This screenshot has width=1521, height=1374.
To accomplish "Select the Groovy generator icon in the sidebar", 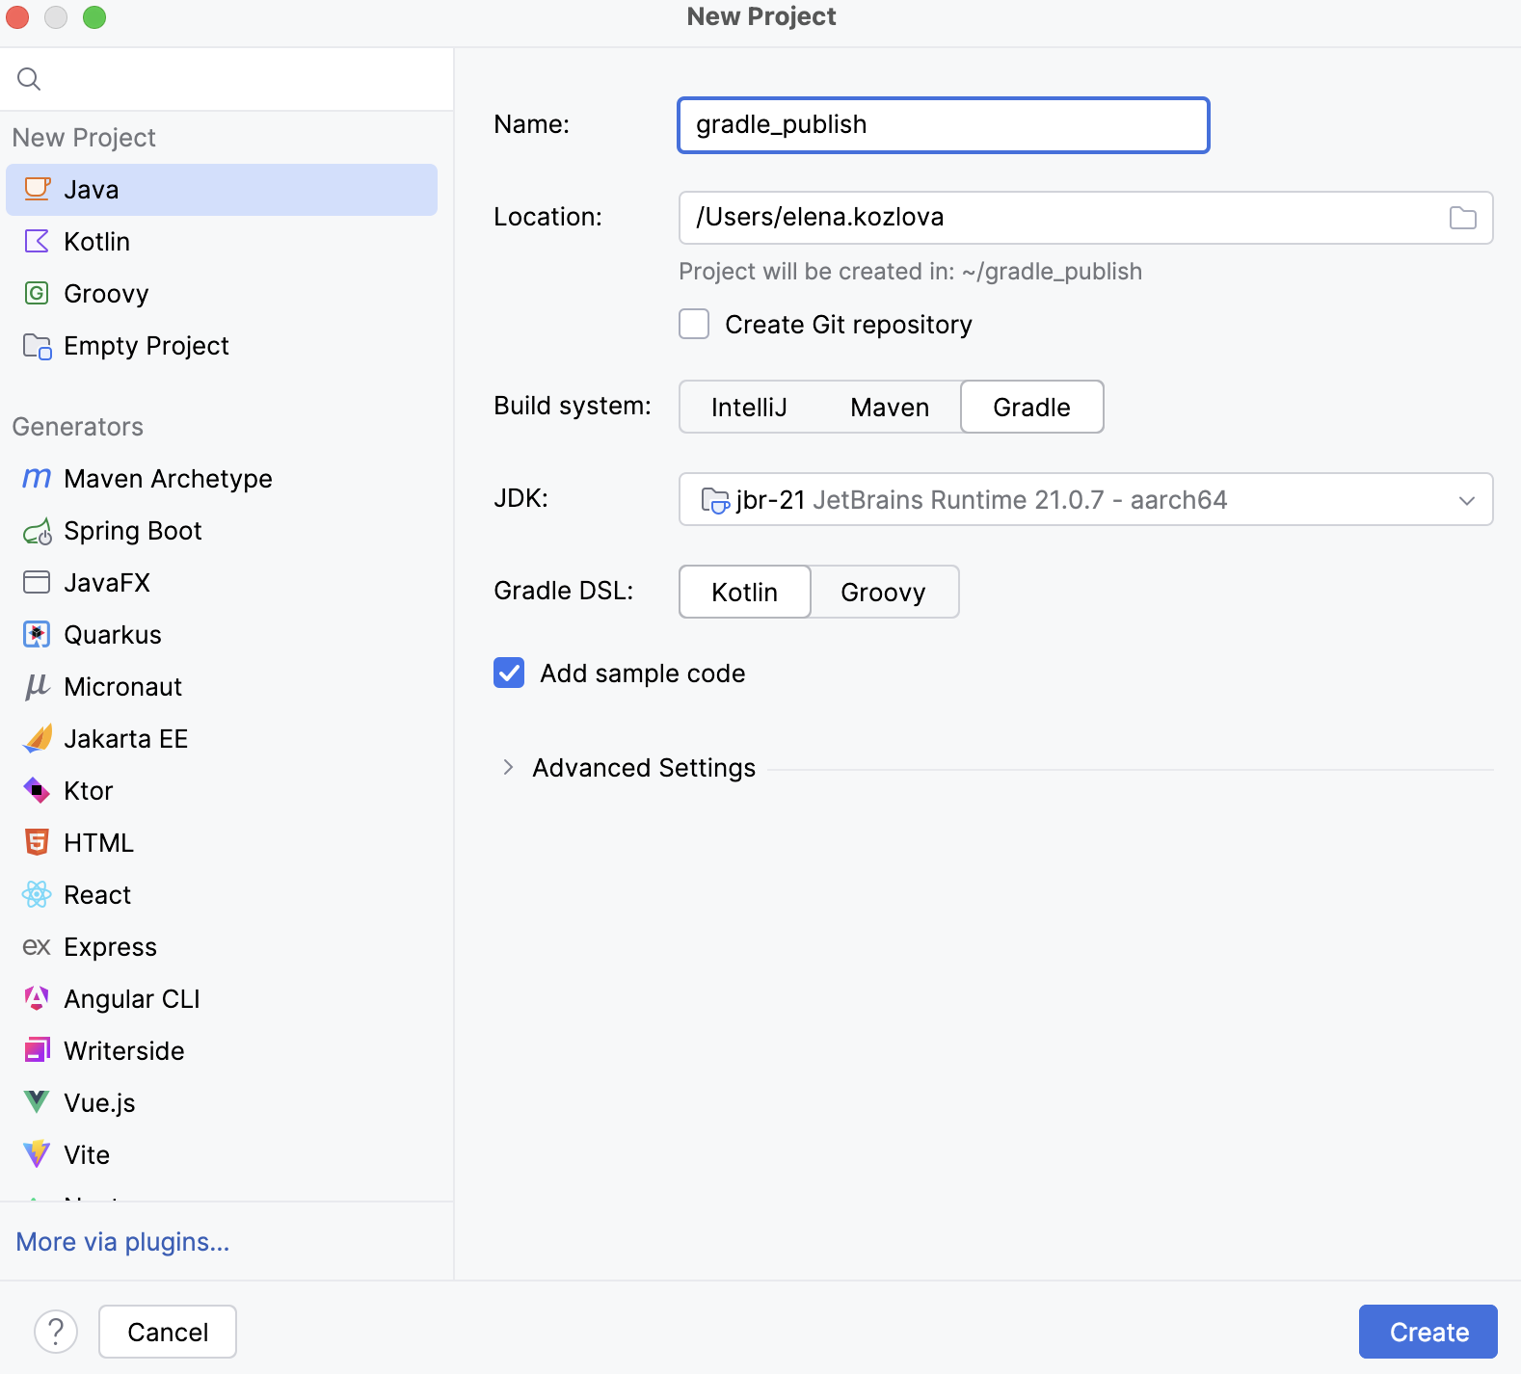I will point(37,293).
